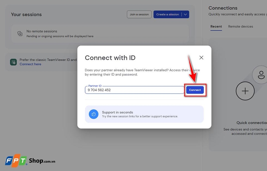Switch to the Recent tab
The width and height of the screenshot is (267, 171).
pyautogui.click(x=216, y=26)
